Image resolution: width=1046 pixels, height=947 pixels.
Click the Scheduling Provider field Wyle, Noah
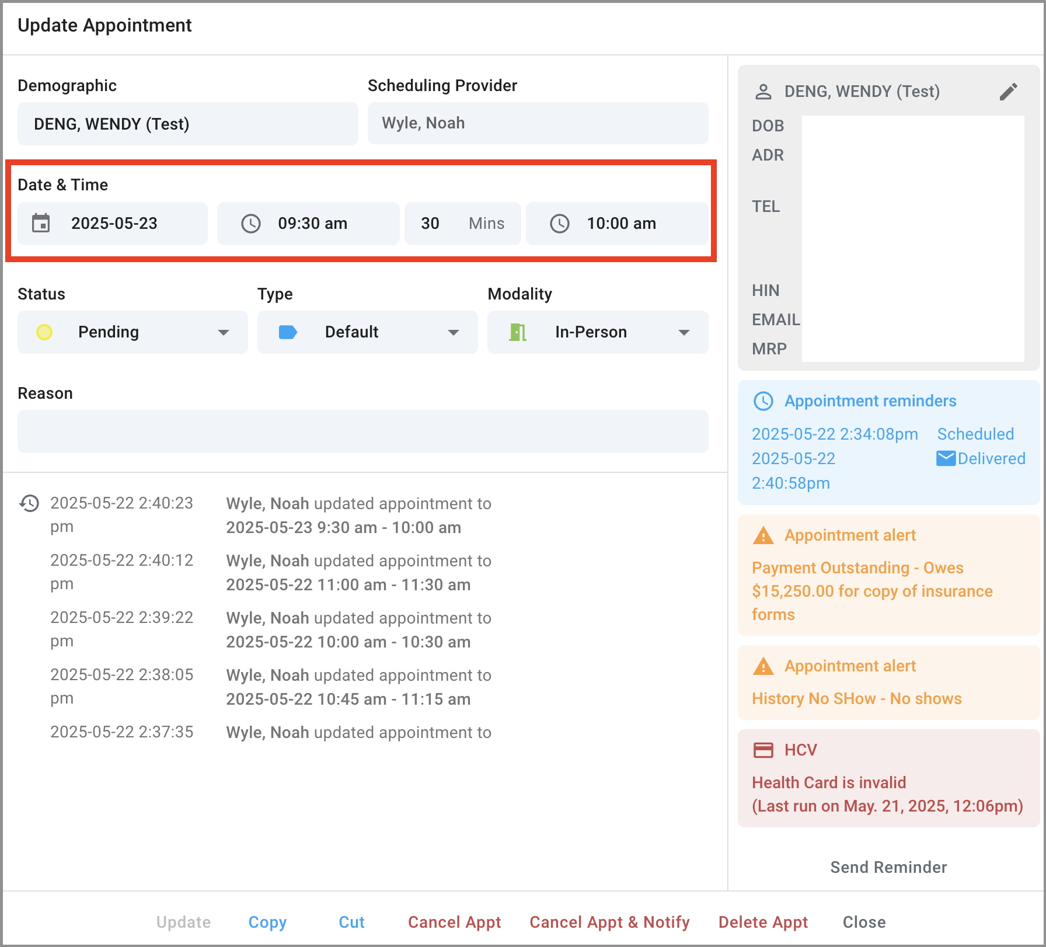point(538,123)
